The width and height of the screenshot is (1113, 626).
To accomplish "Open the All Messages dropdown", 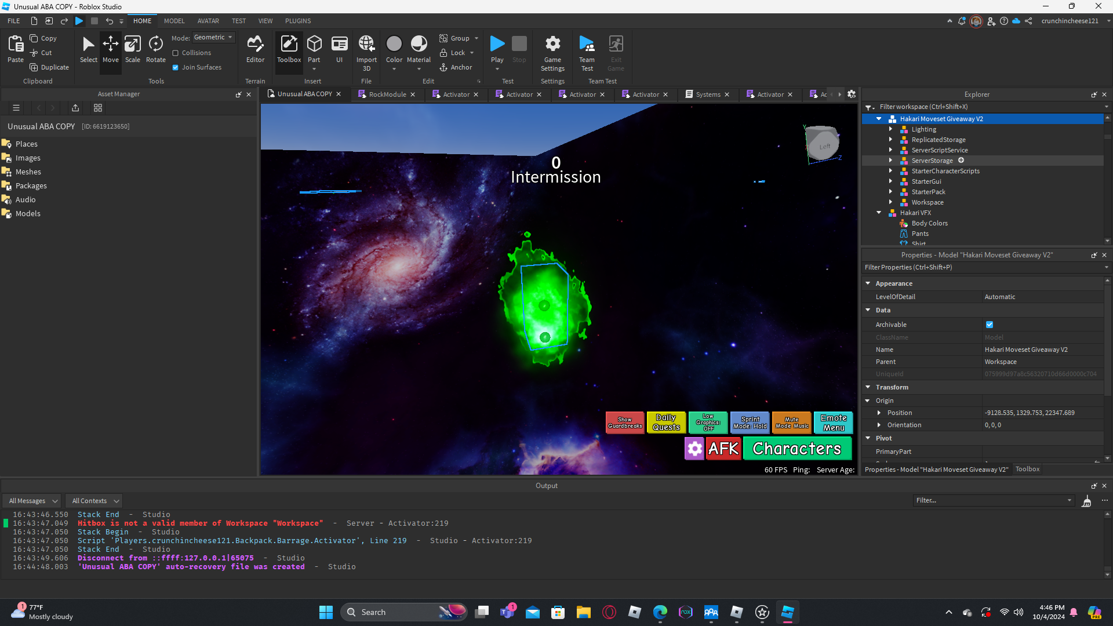I will point(33,501).
